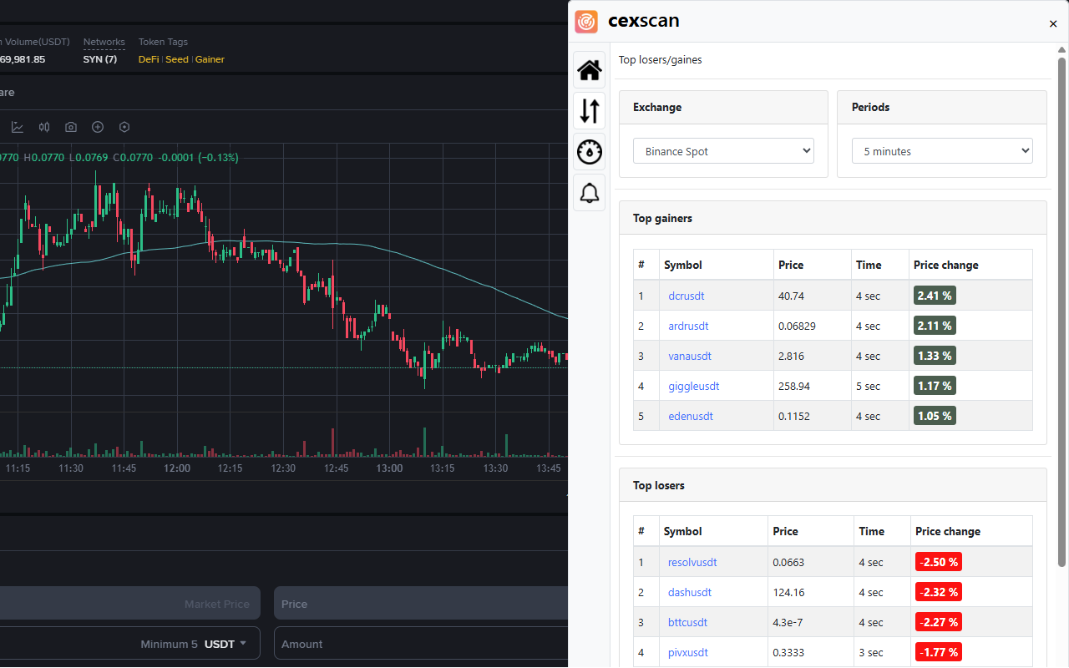Open the resolvusdt loser link
The height and width of the screenshot is (668, 1069).
692,562
